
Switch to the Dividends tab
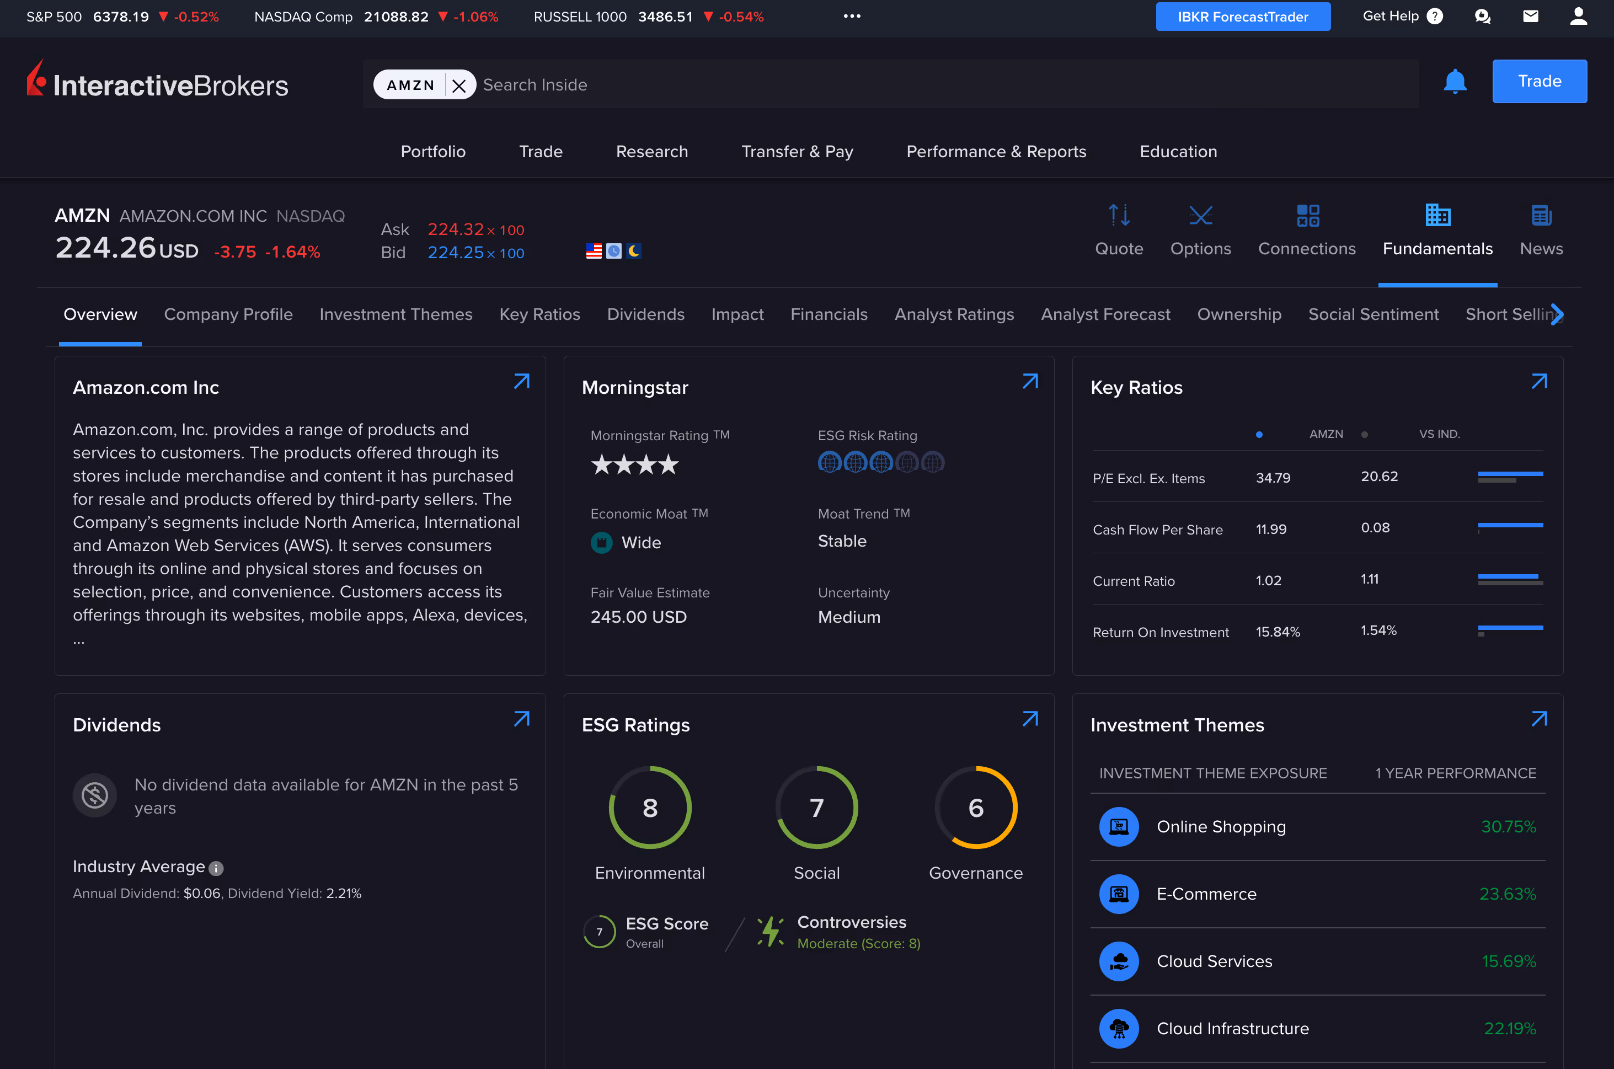click(645, 314)
